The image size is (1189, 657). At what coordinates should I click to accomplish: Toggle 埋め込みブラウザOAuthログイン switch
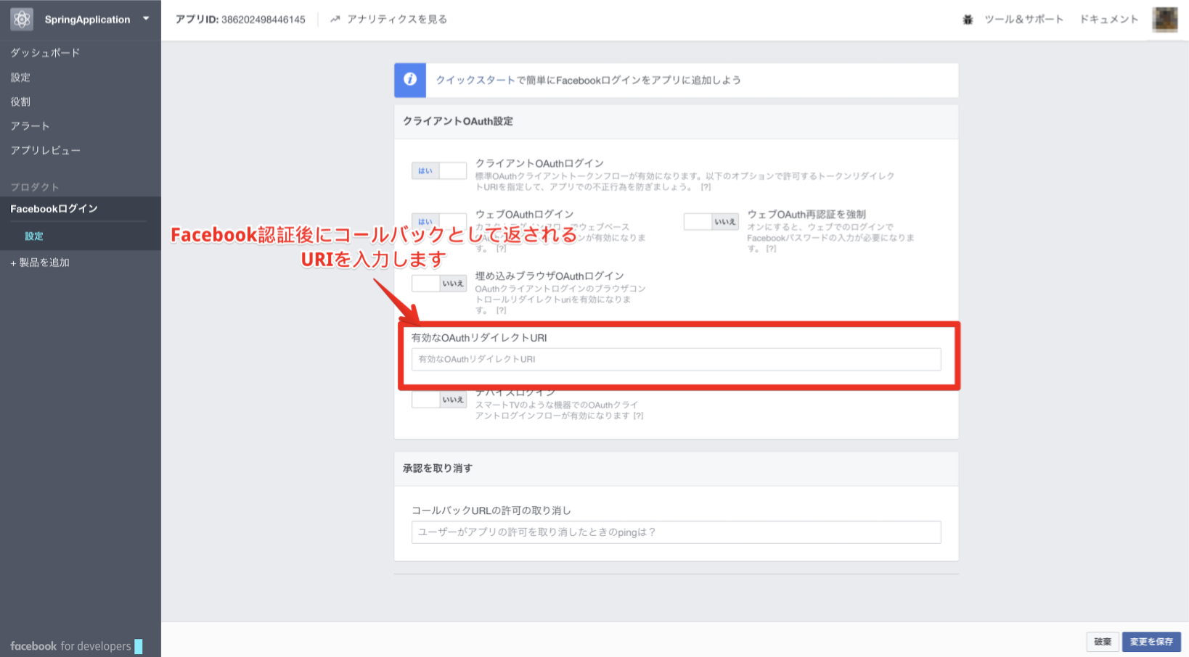click(x=438, y=284)
